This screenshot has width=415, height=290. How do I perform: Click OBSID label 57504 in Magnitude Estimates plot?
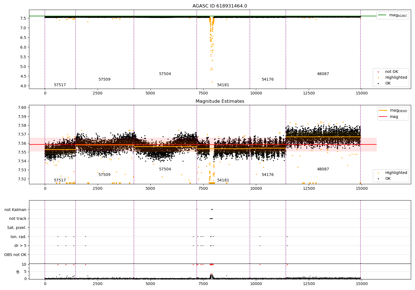(x=165, y=169)
